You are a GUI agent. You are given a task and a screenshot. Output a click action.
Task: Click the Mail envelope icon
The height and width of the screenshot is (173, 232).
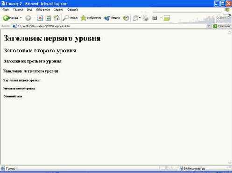[x=135, y=18]
